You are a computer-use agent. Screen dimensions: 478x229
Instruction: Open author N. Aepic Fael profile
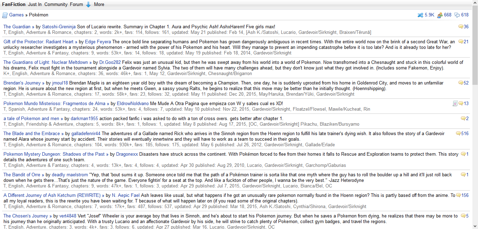pyautogui.click(x=126, y=195)
